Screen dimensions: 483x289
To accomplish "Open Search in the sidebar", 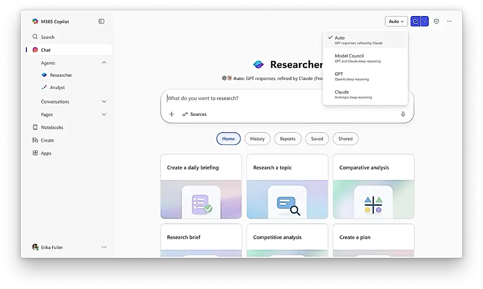I will click(43, 37).
